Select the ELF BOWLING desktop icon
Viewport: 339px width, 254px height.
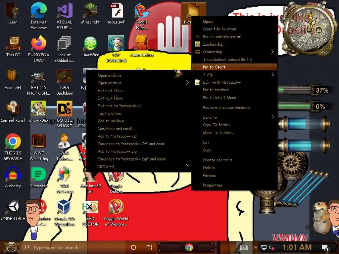coord(116,49)
